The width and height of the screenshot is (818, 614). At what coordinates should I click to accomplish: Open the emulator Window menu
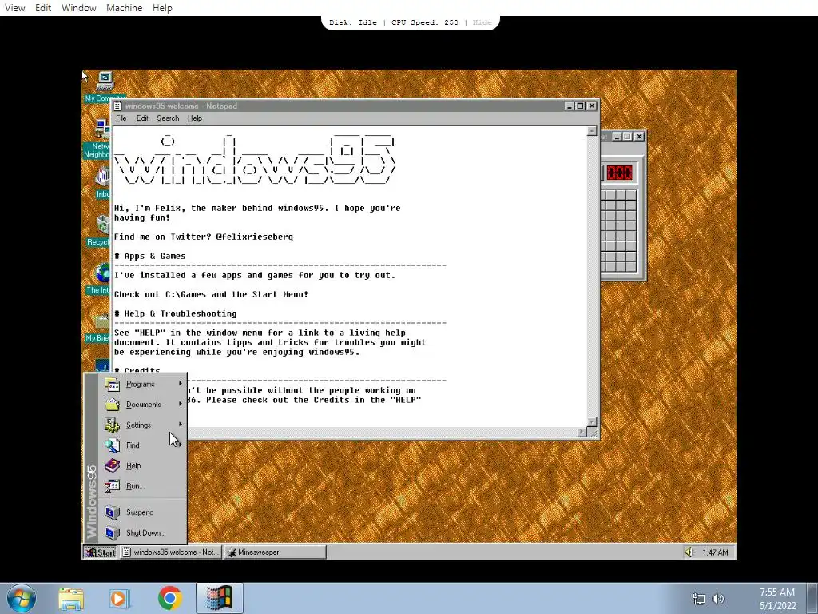point(79,8)
